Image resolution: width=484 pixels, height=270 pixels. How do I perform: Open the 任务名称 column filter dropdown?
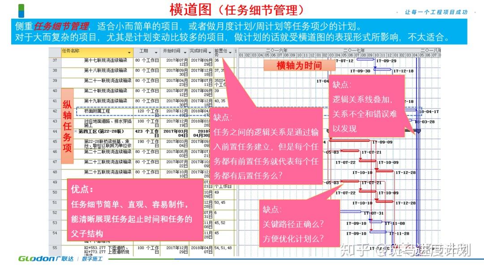[x=129, y=52]
